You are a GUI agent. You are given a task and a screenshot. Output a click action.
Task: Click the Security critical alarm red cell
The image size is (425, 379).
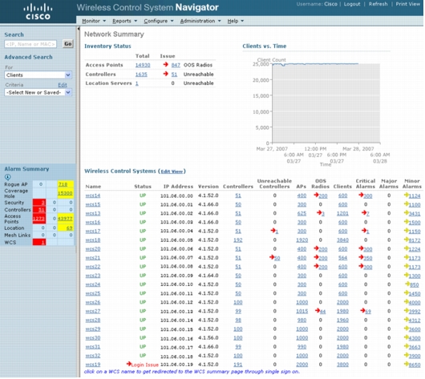point(39,203)
